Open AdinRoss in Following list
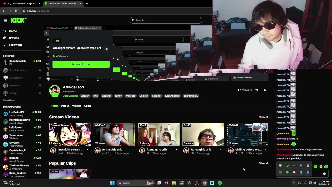Screen dimensions: 332x187 [x=22, y=85]
